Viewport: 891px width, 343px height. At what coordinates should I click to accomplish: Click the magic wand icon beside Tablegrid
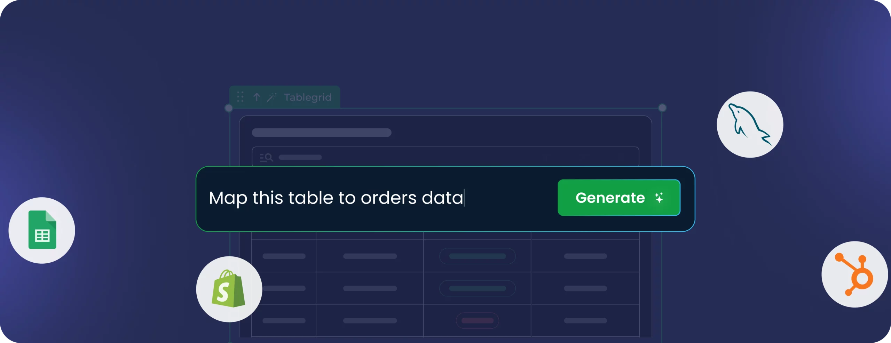271,97
